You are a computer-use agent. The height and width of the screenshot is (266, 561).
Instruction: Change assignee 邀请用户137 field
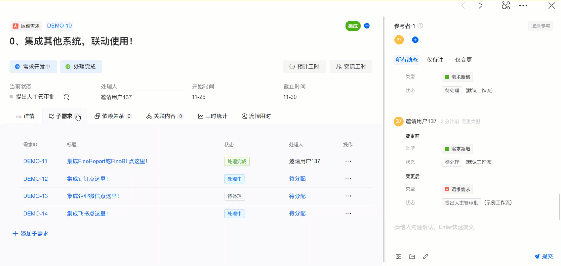(116, 97)
